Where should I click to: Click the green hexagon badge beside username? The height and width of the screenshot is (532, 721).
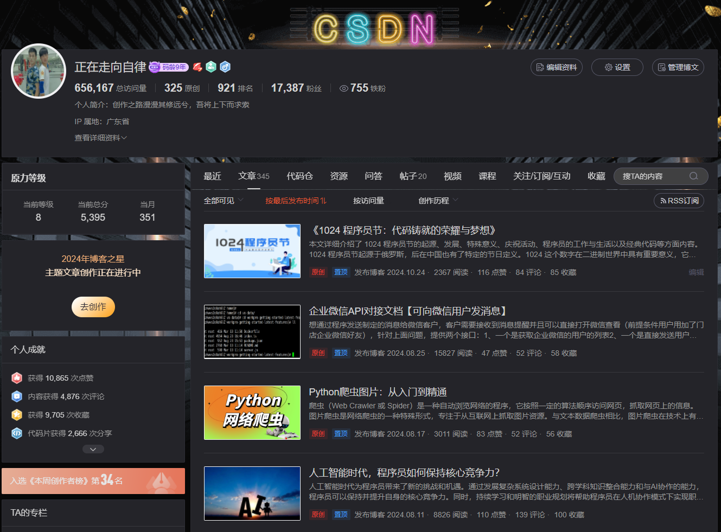211,67
